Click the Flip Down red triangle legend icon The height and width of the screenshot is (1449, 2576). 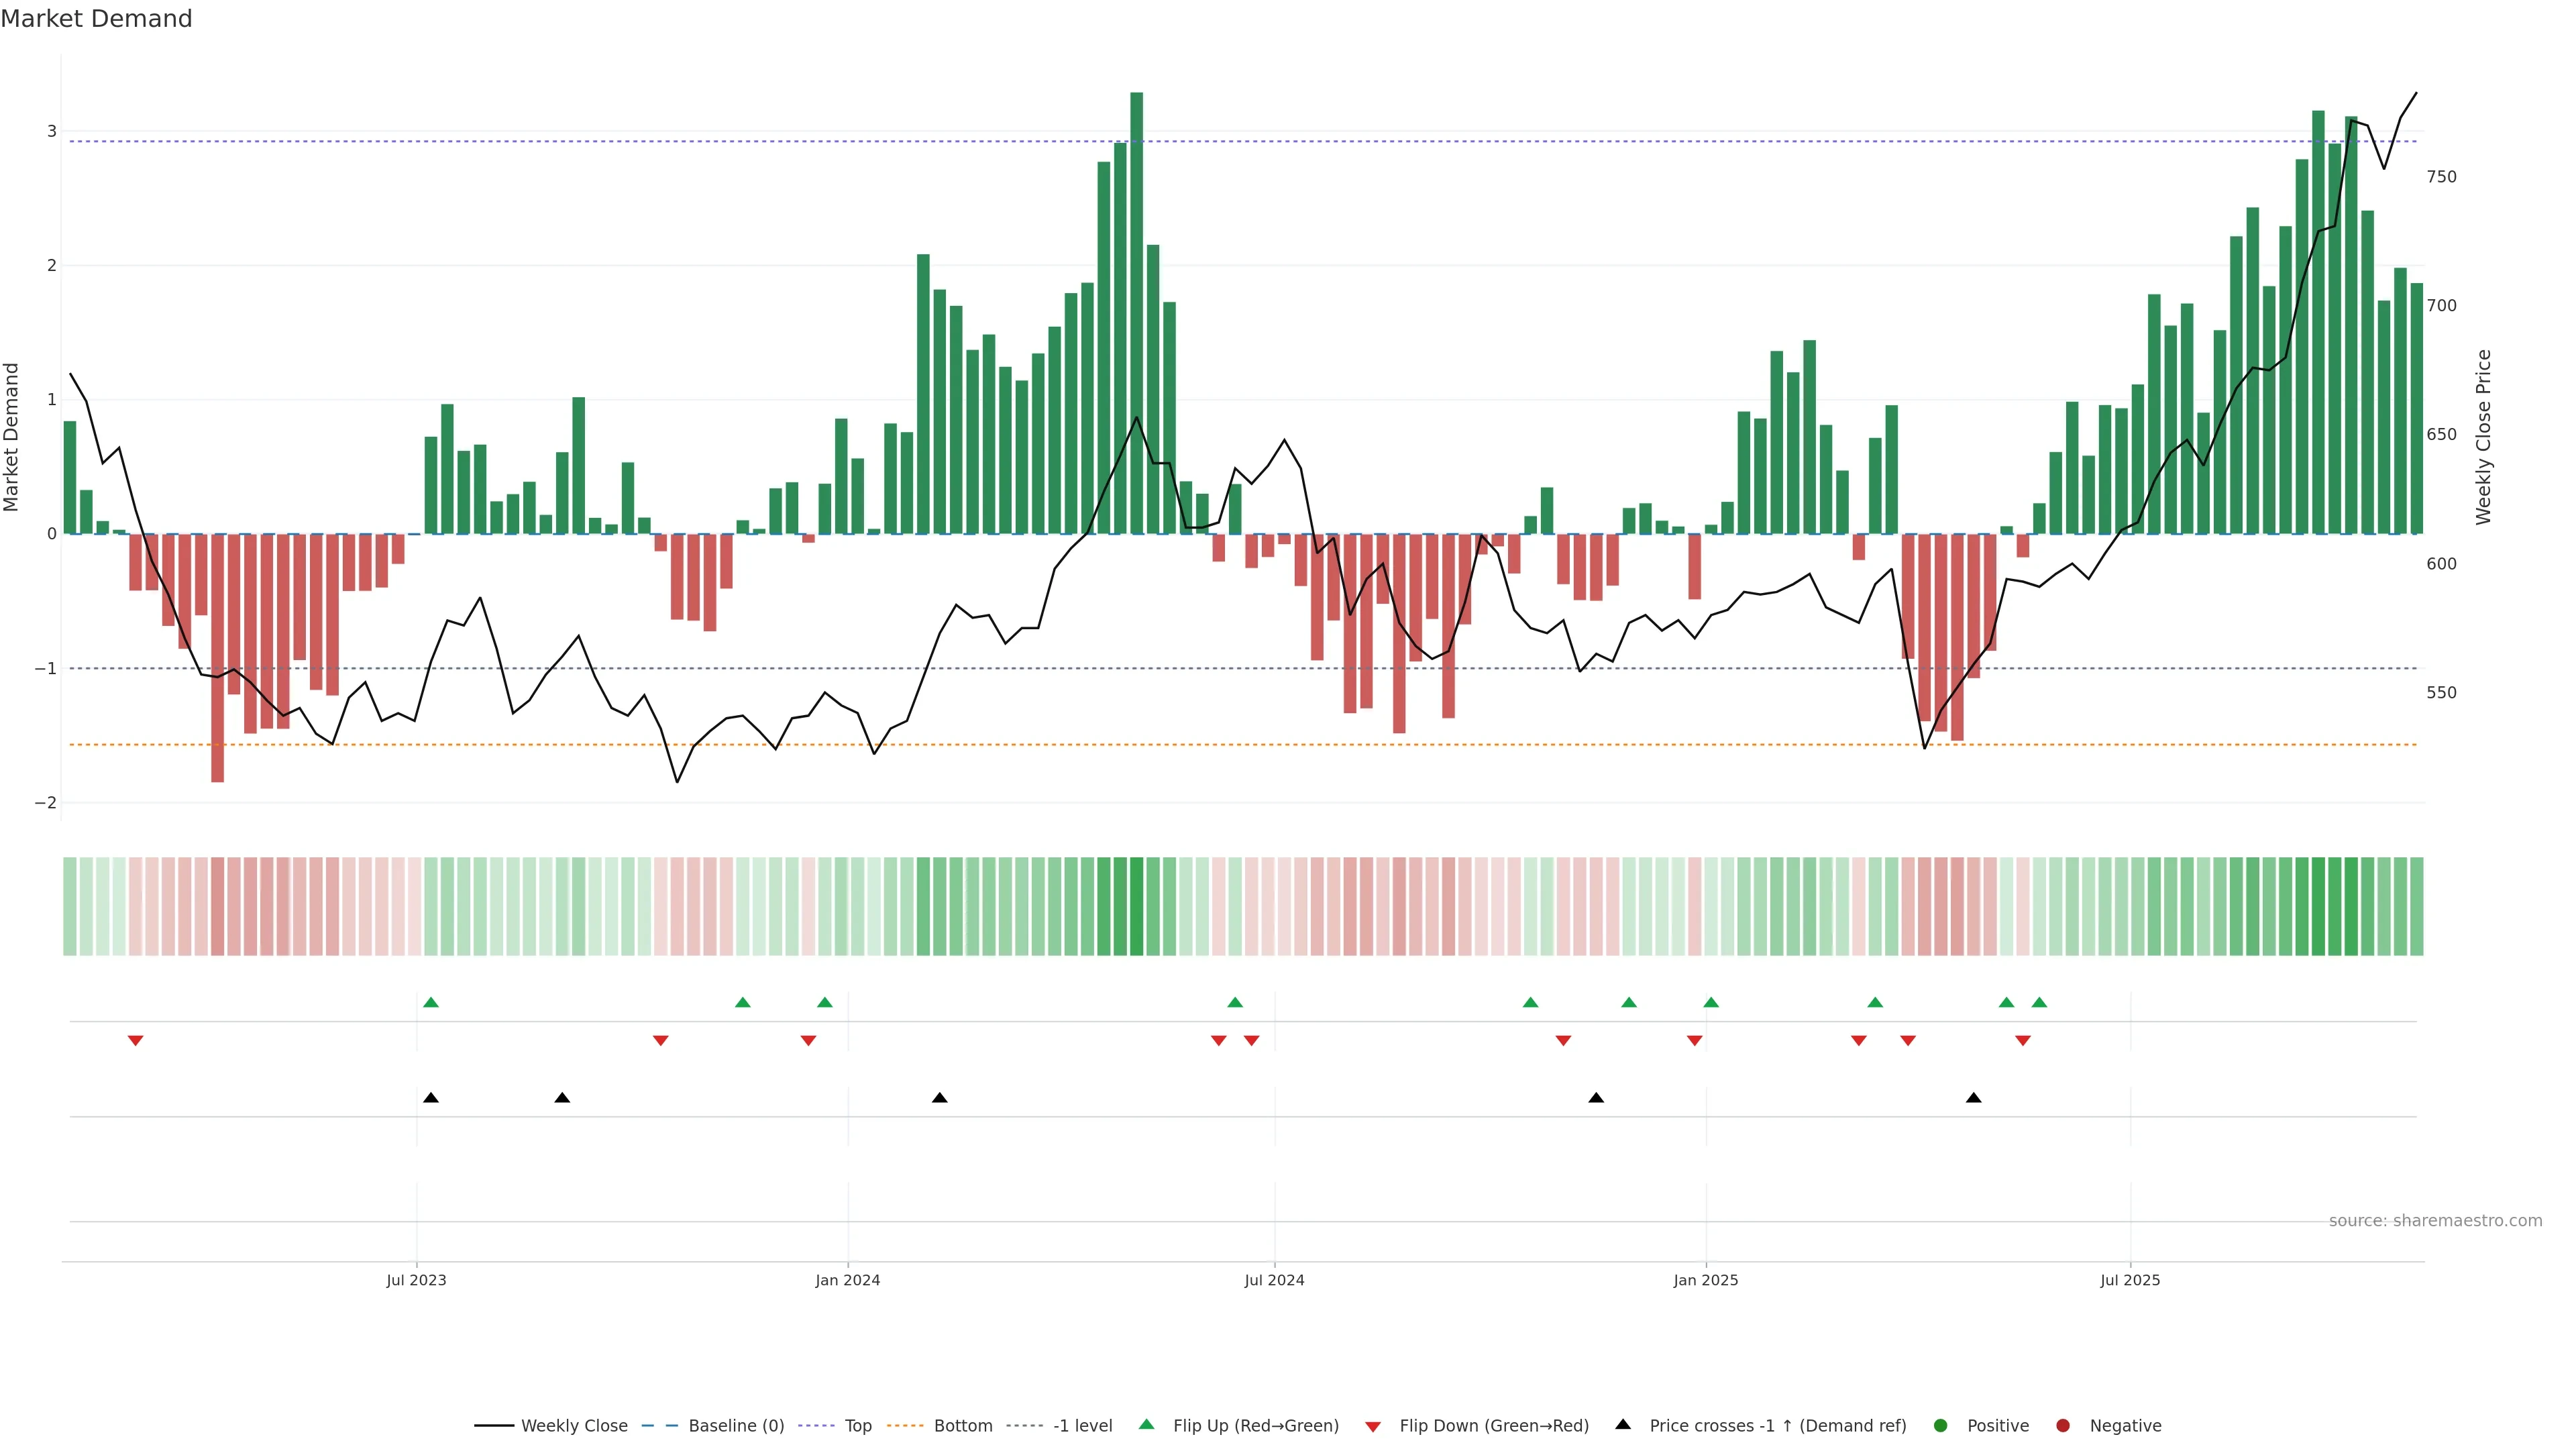[1373, 1427]
